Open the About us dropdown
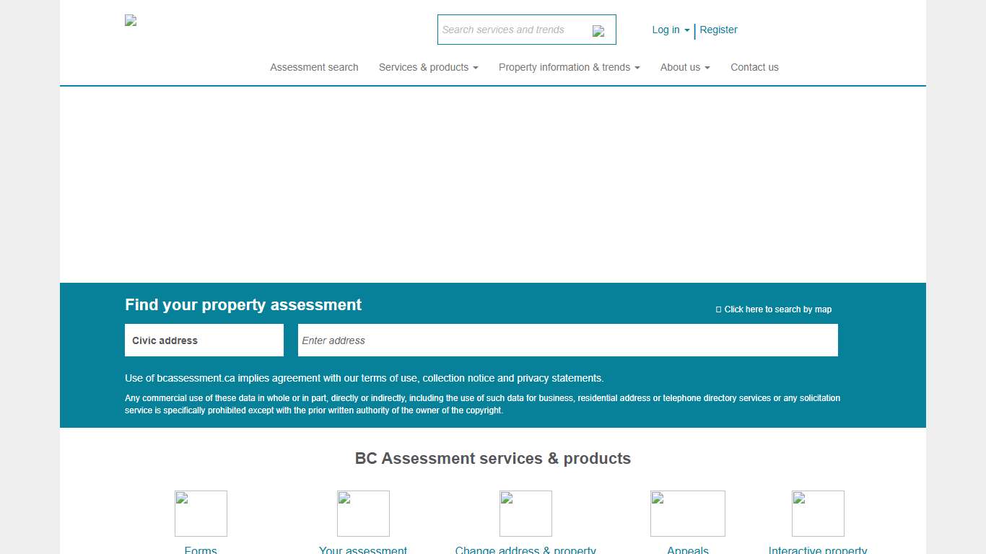 (684, 67)
